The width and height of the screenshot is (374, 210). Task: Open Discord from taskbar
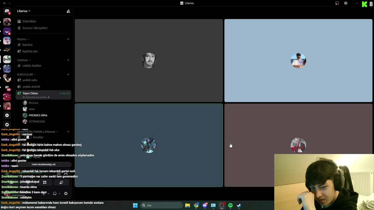point(205,205)
